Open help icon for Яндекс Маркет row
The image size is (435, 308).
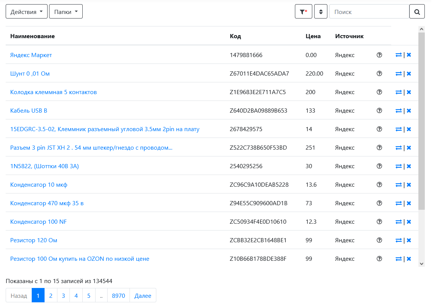(379, 55)
